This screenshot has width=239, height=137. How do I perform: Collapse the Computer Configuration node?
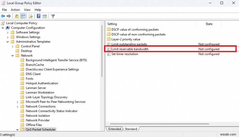3,28
